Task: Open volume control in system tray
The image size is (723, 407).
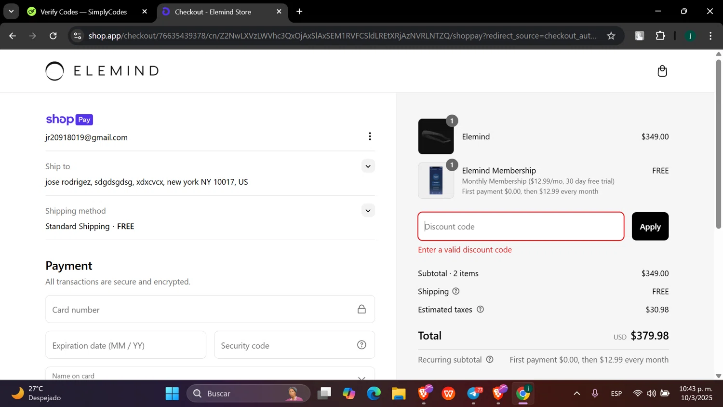Action: 651,393
